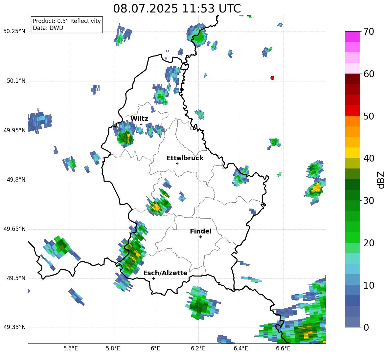Click the Esch/Alzette city label

[165, 273]
